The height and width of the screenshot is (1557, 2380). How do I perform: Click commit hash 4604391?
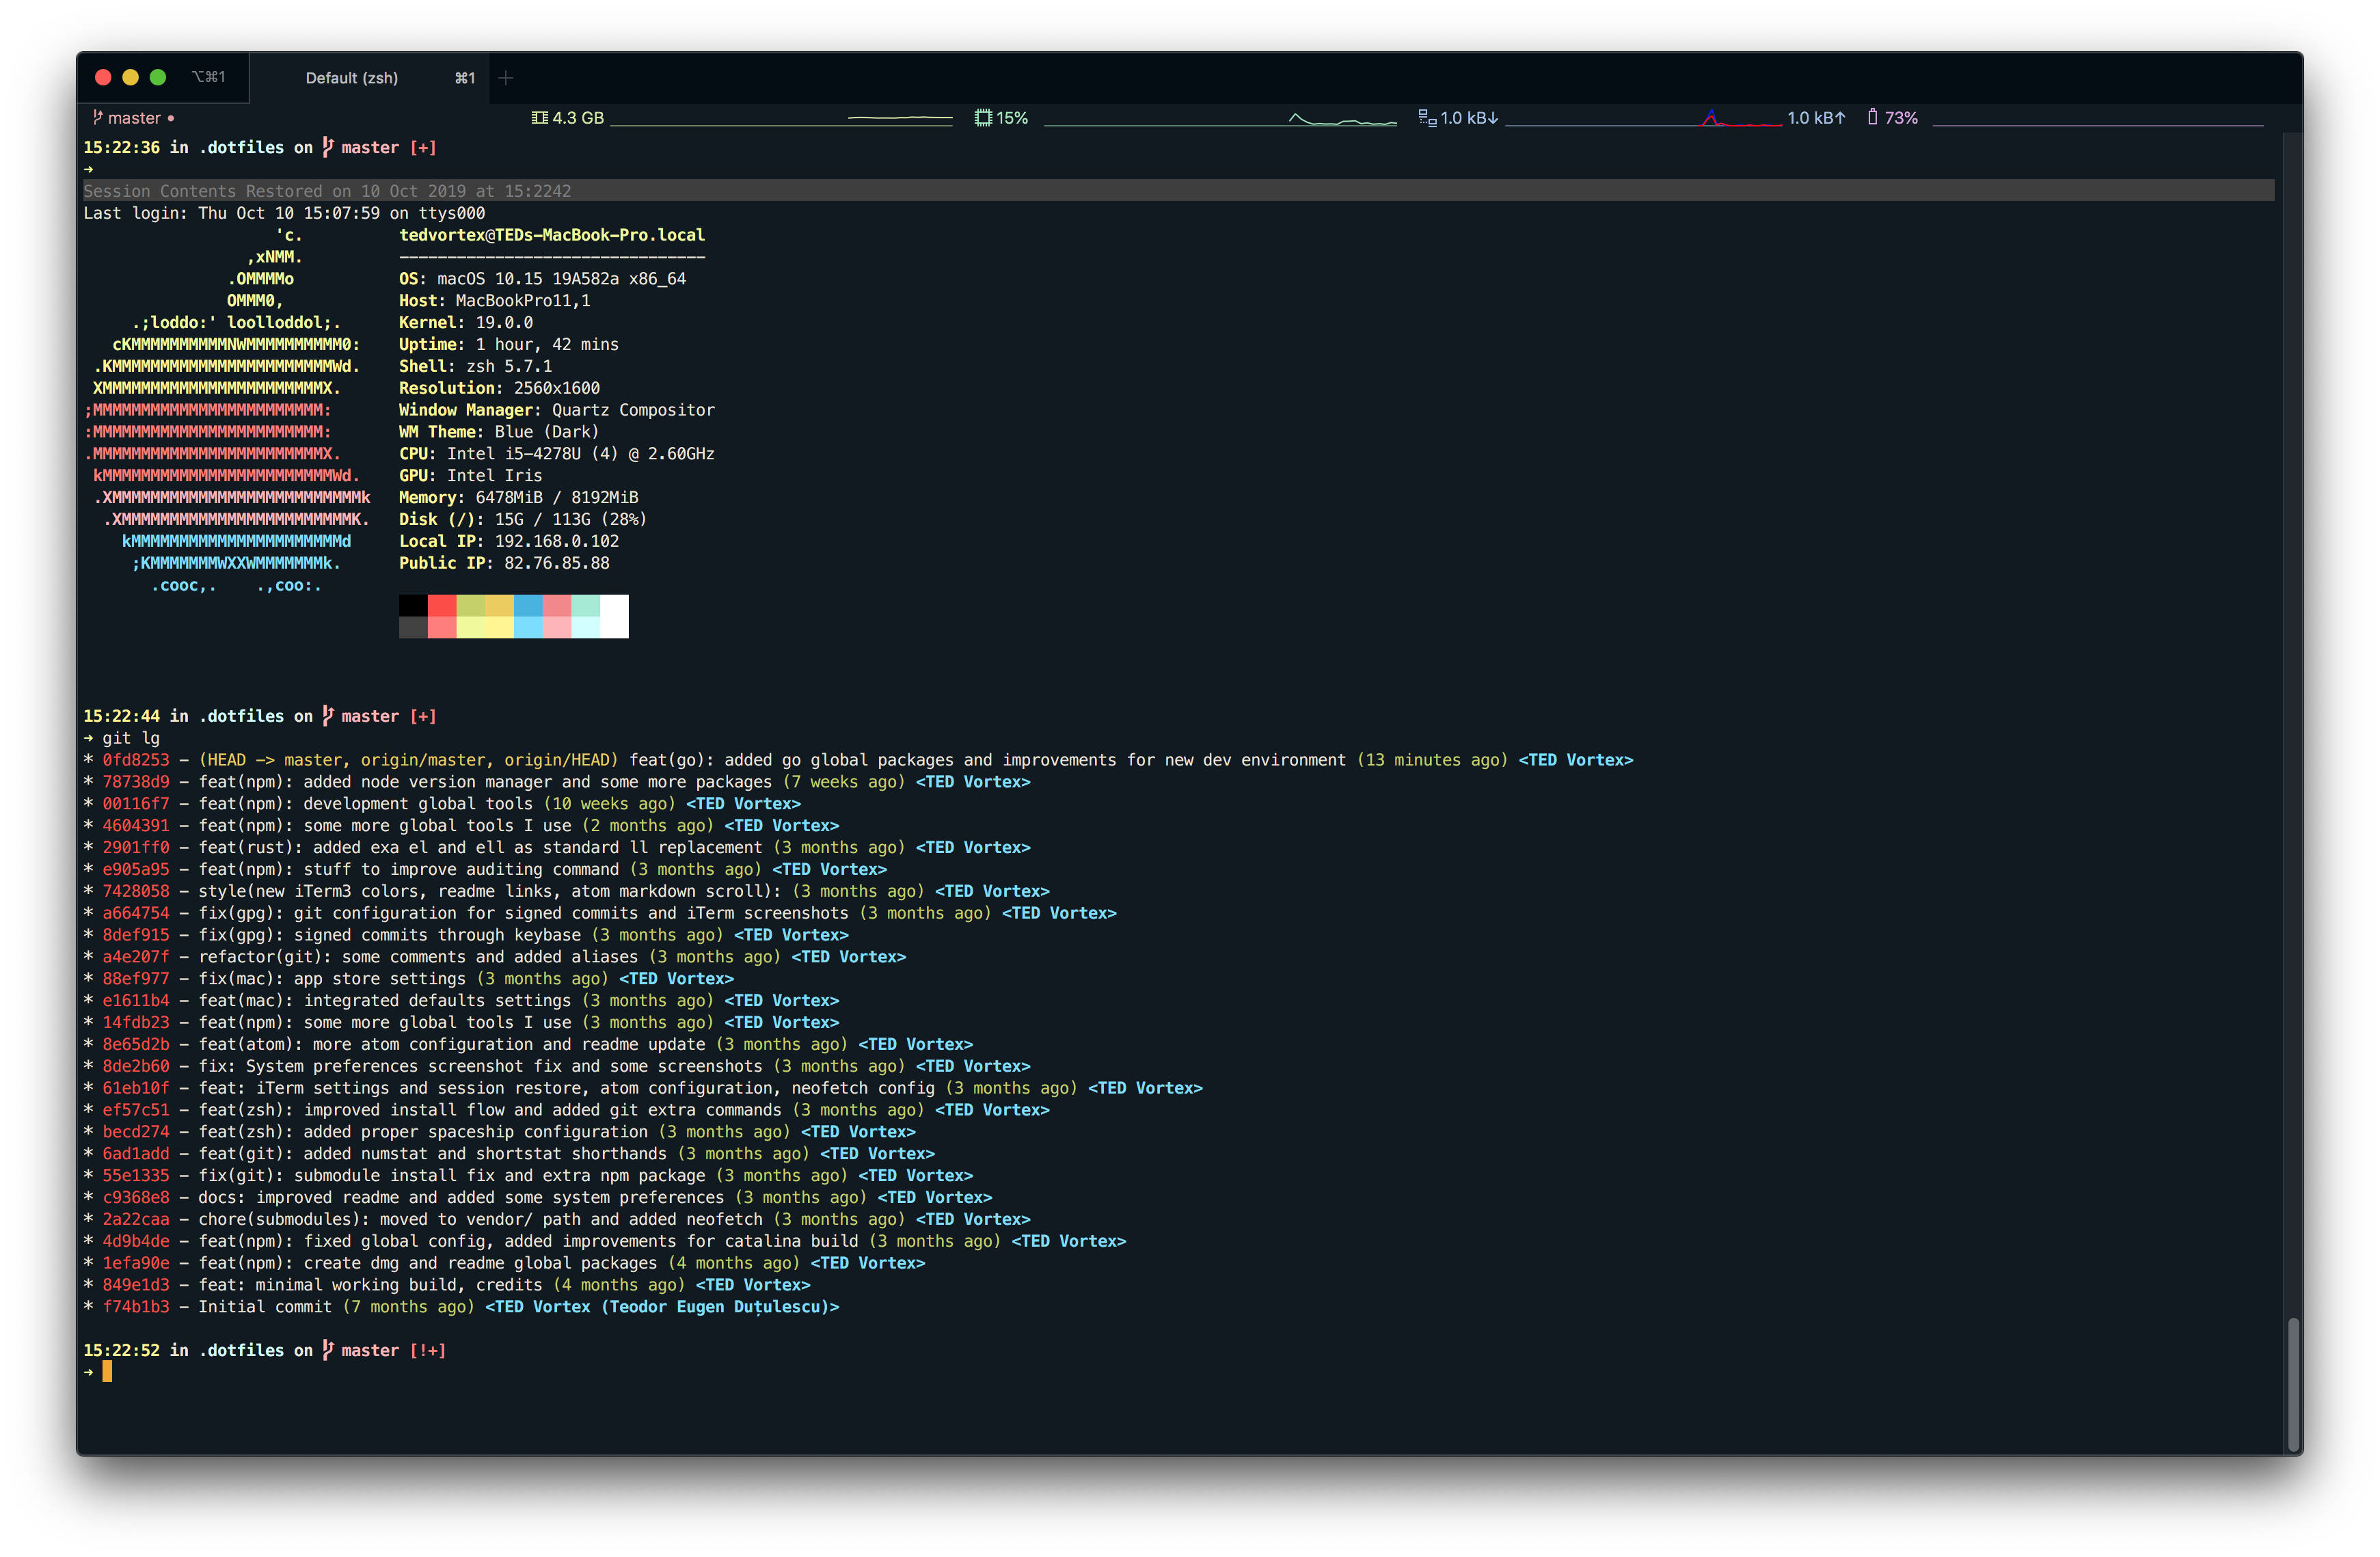[136, 826]
